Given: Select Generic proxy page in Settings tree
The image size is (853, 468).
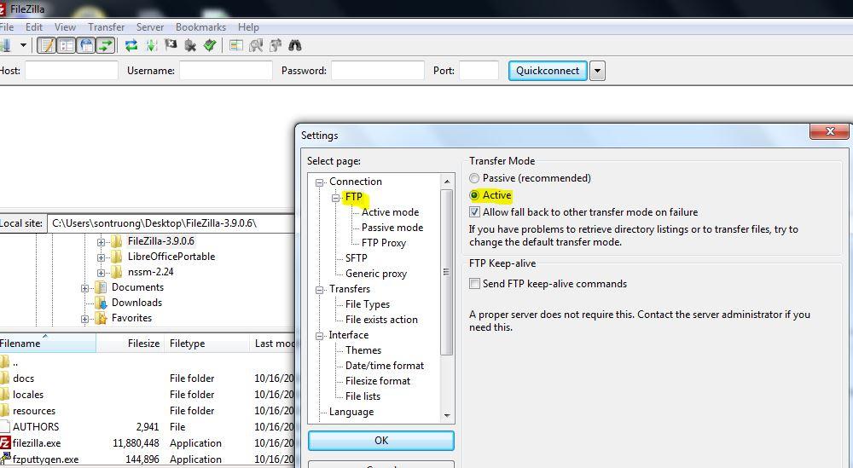Looking at the screenshot, I should coord(376,274).
